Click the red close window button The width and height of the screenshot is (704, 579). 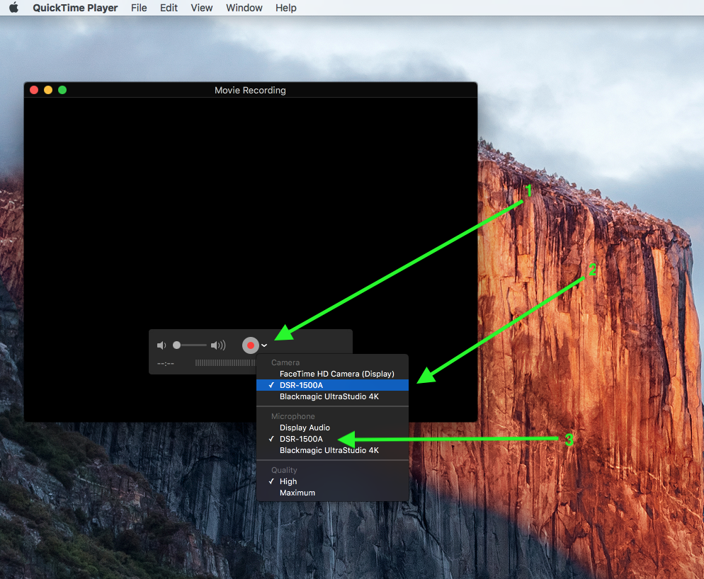(34, 90)
